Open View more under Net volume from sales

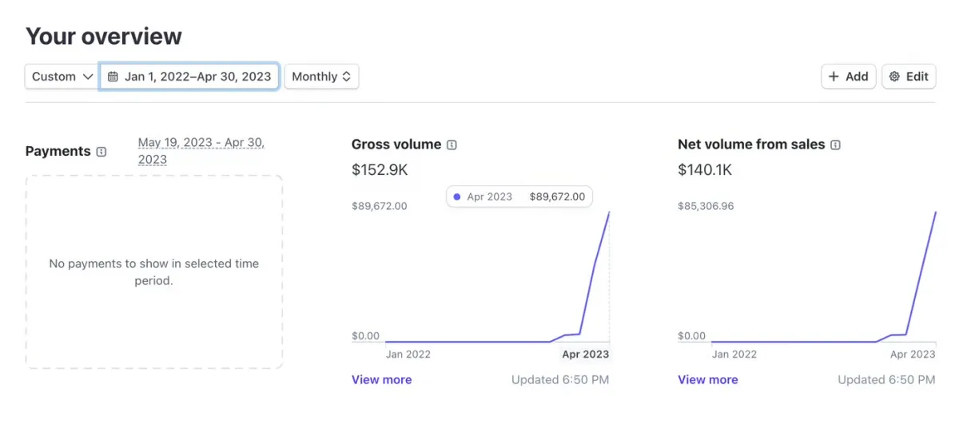(707, 379)
